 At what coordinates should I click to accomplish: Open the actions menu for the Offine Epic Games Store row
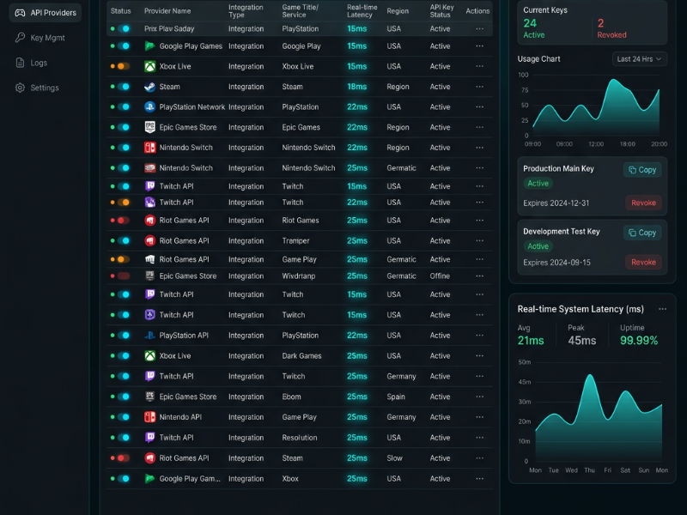(480, 276)
